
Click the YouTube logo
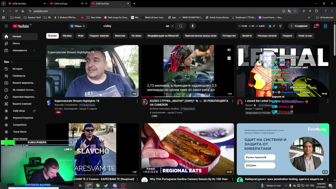pos(21,26)
